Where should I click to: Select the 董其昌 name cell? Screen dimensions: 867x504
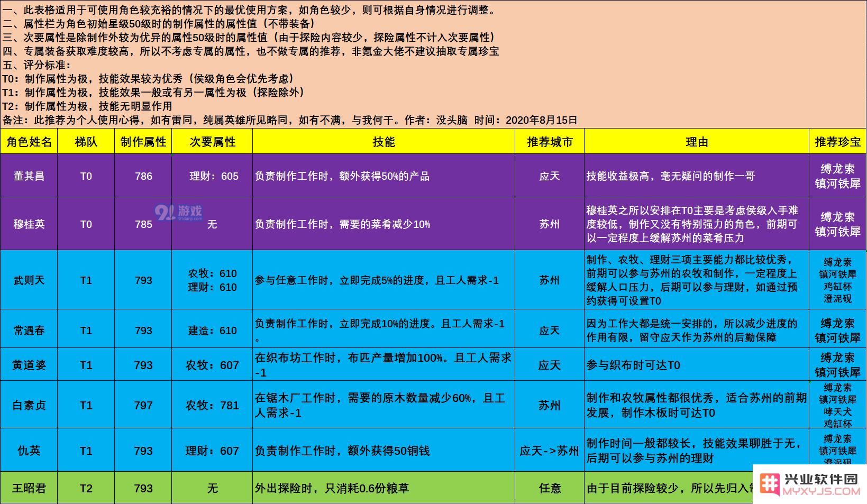(29, 176)
